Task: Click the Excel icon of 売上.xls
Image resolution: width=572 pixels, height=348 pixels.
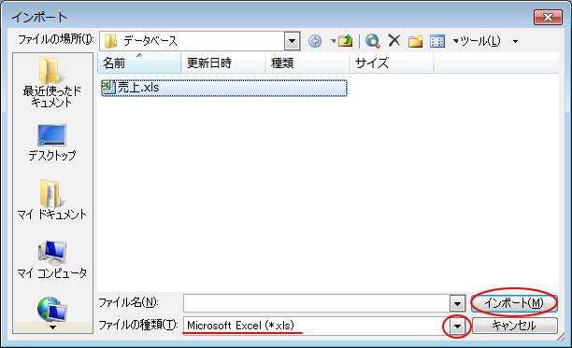Action: tap(108, 88)
